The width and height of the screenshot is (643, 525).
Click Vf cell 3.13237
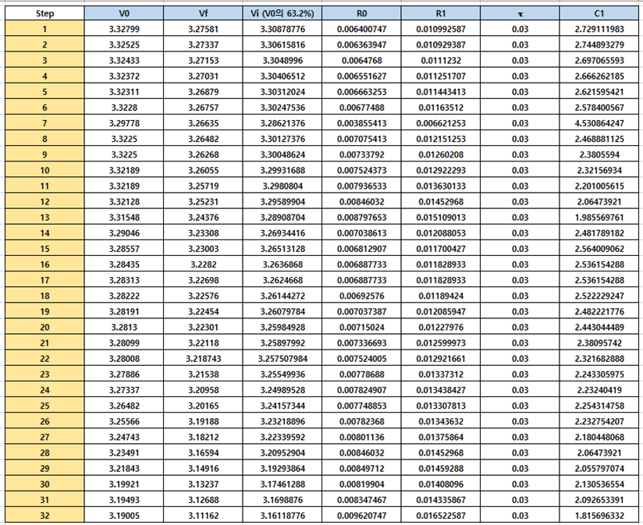coord(203,484)
